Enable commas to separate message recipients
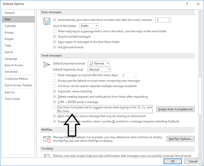This screenshot has height=166, width=204. coord(55,86)
